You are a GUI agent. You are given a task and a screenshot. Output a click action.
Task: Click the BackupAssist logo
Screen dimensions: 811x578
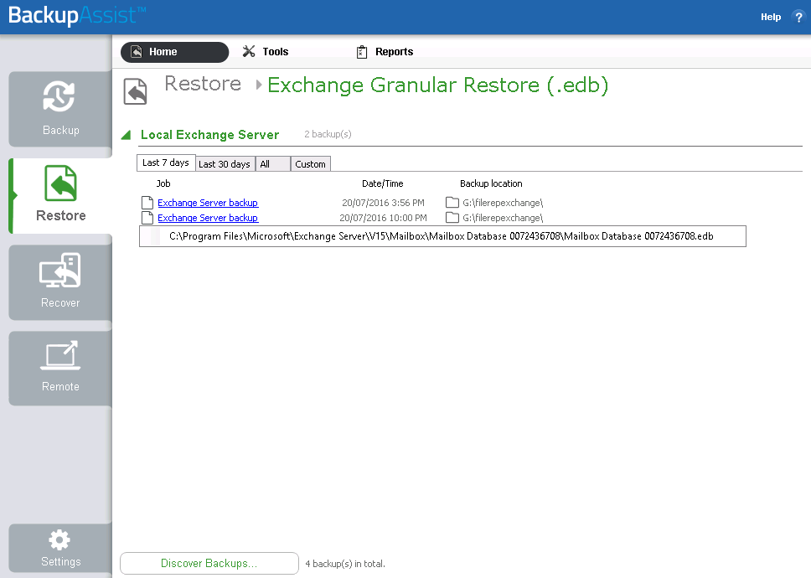tap(78, 16)
